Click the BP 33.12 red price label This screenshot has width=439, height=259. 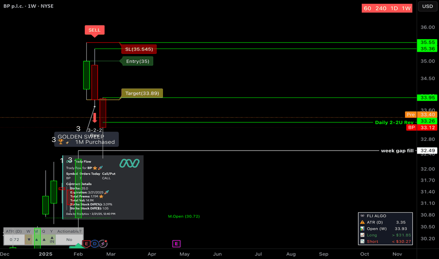(422, 128)
